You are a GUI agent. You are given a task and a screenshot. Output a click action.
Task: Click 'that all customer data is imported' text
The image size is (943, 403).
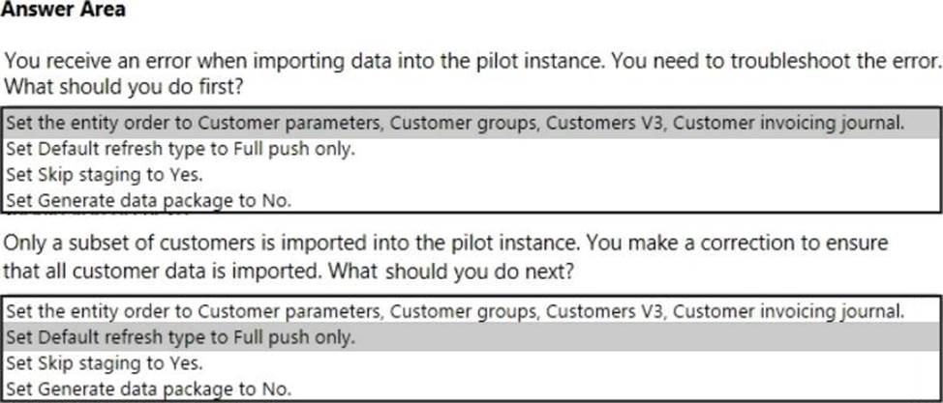coord(165,273)
